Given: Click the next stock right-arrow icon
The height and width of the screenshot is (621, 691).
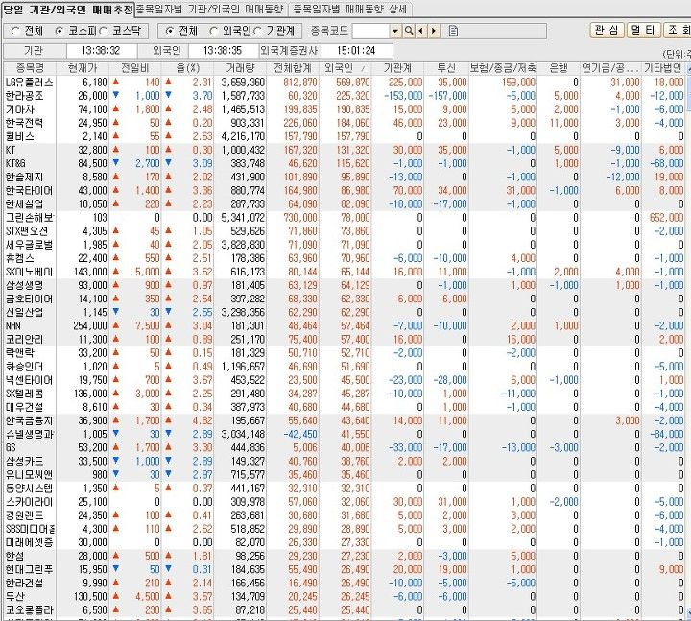Looking at the screenshot, I should [434, 31].
